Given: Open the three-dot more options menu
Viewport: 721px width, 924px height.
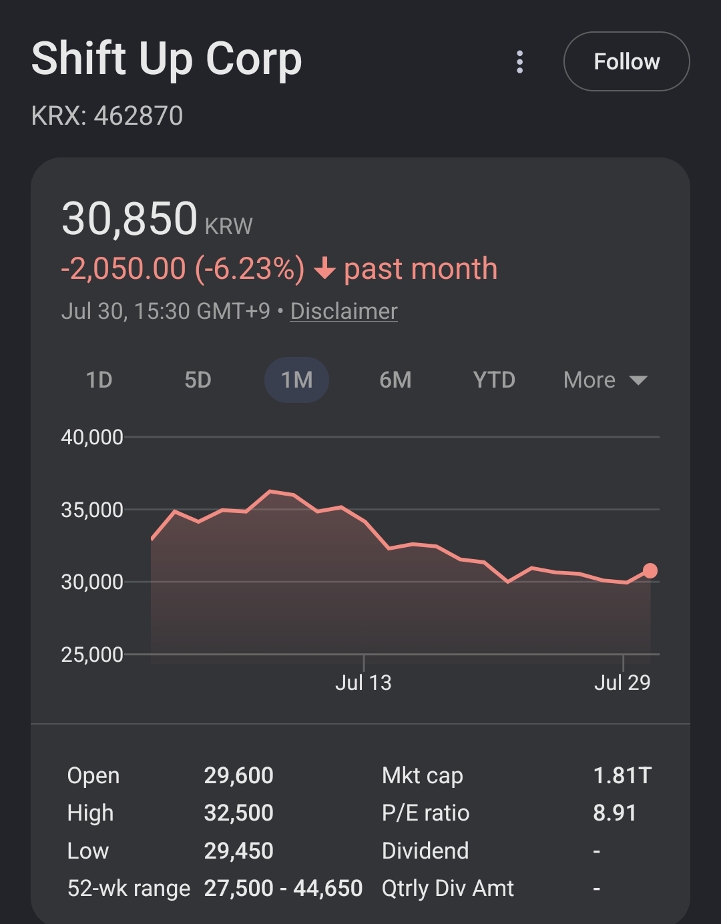Looking at the screenshot, I should click(x=519, y=62).
